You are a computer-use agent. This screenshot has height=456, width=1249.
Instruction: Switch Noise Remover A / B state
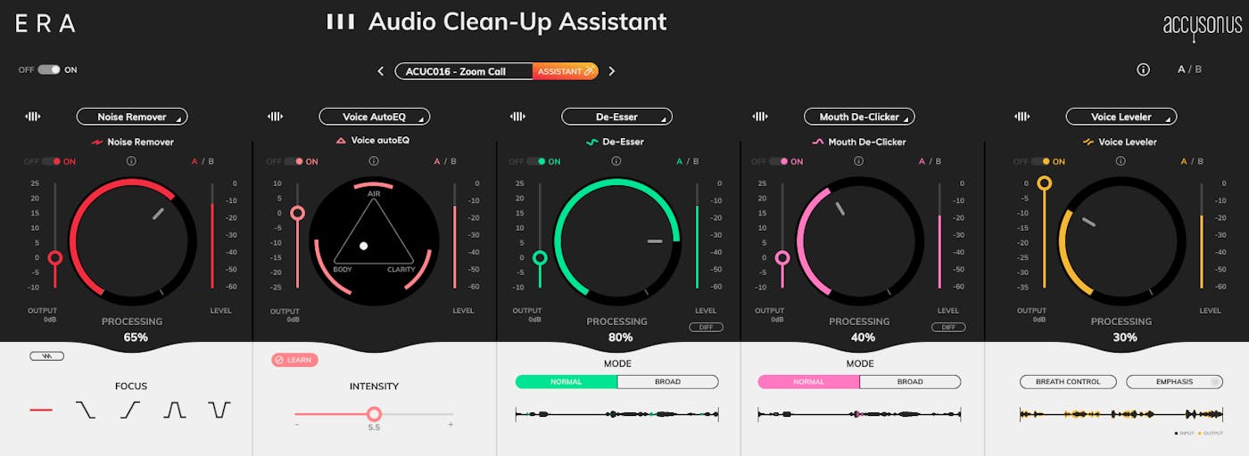pyautogui.click(x=203, y=161)
